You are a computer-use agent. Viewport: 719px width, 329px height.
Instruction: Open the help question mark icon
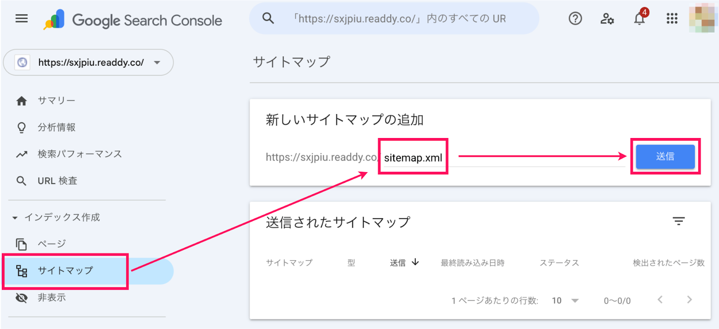pyautogui.click(x=575, y=18)
